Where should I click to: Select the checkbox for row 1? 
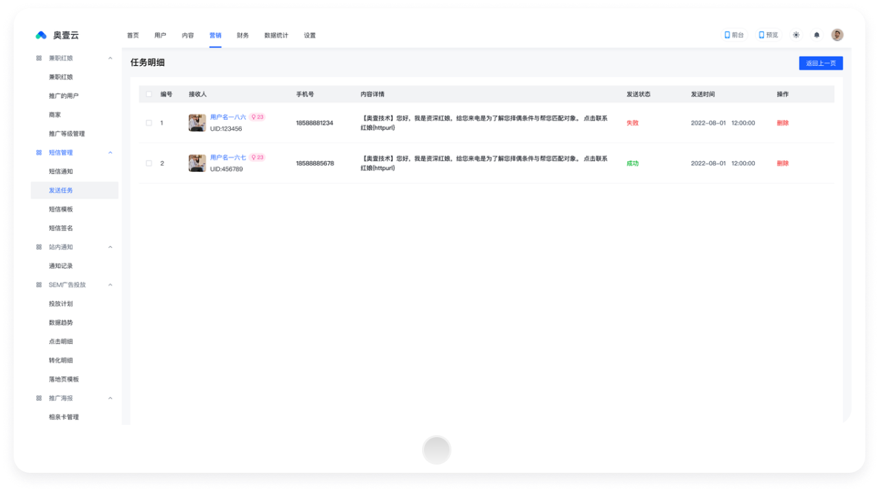149,123
